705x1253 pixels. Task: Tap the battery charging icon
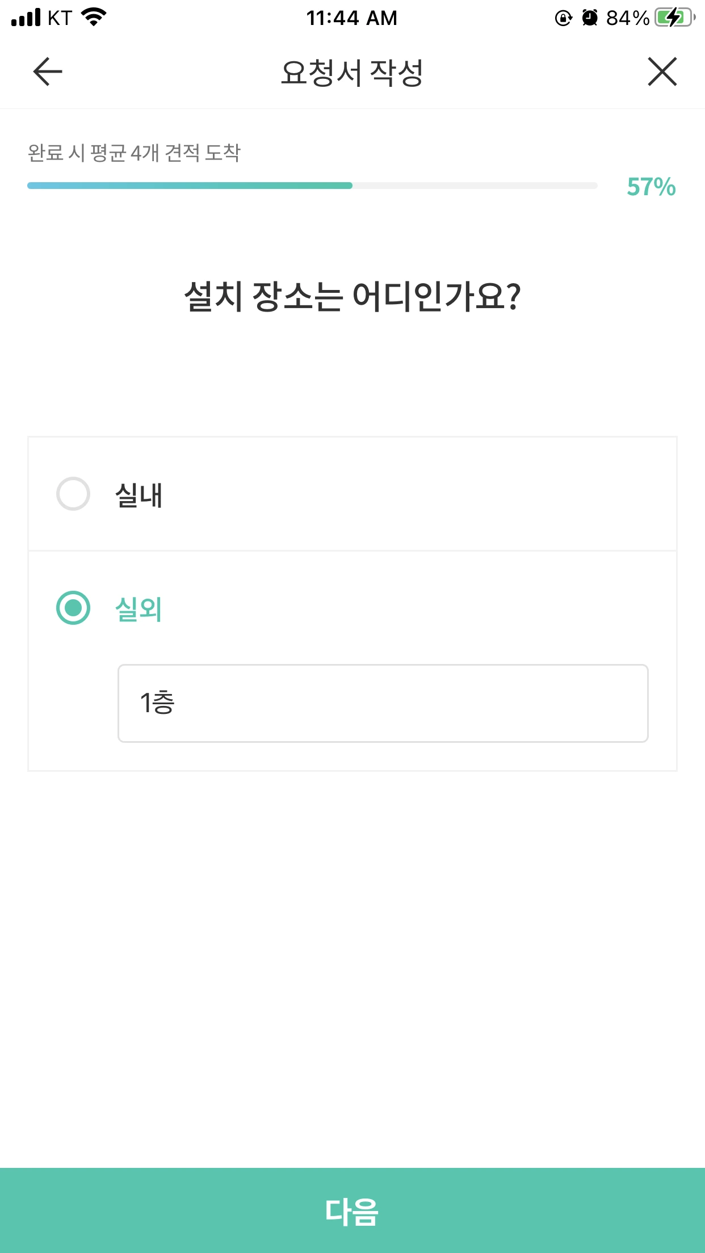point(674,18)
